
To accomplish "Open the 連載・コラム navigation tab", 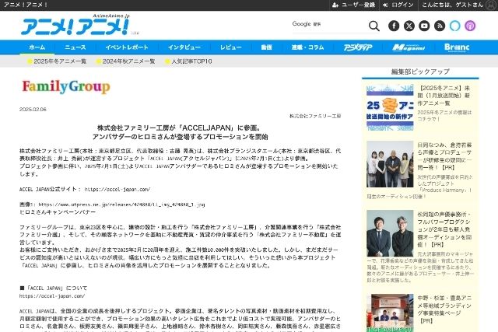I will click(x=307, y=47).
